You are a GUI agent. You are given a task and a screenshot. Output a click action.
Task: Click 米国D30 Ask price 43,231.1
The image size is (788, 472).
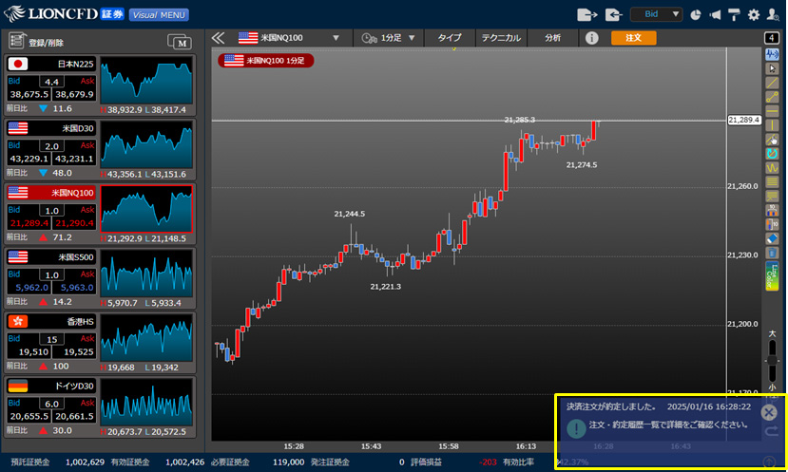[74, 159]
